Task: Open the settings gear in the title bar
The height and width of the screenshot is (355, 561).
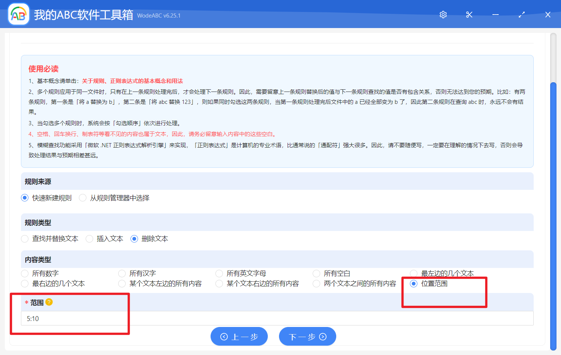Action: [443, 14]
